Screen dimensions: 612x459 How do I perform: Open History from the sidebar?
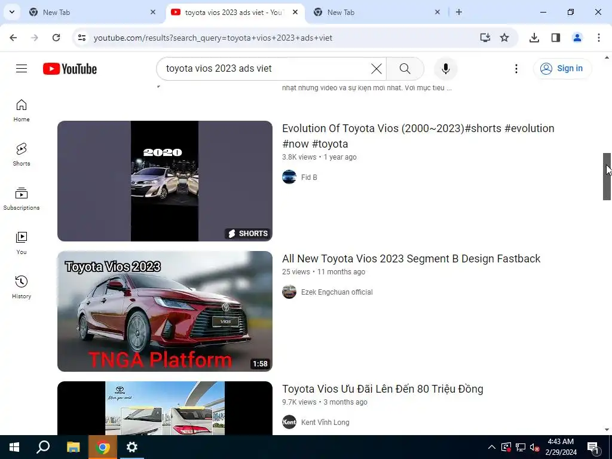(22, 287)
